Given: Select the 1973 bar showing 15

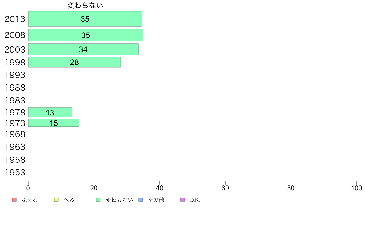Looking at the screenshot, I should pyautogui.click(x=54, y=123).
